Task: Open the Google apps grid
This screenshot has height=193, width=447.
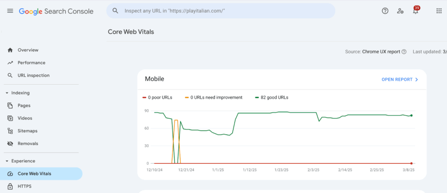Action: tap(439, 11)
